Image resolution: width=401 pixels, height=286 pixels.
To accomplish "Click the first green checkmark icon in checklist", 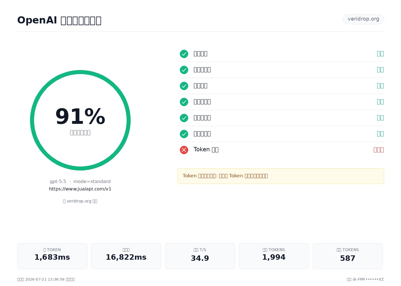I will pos(184,54).
